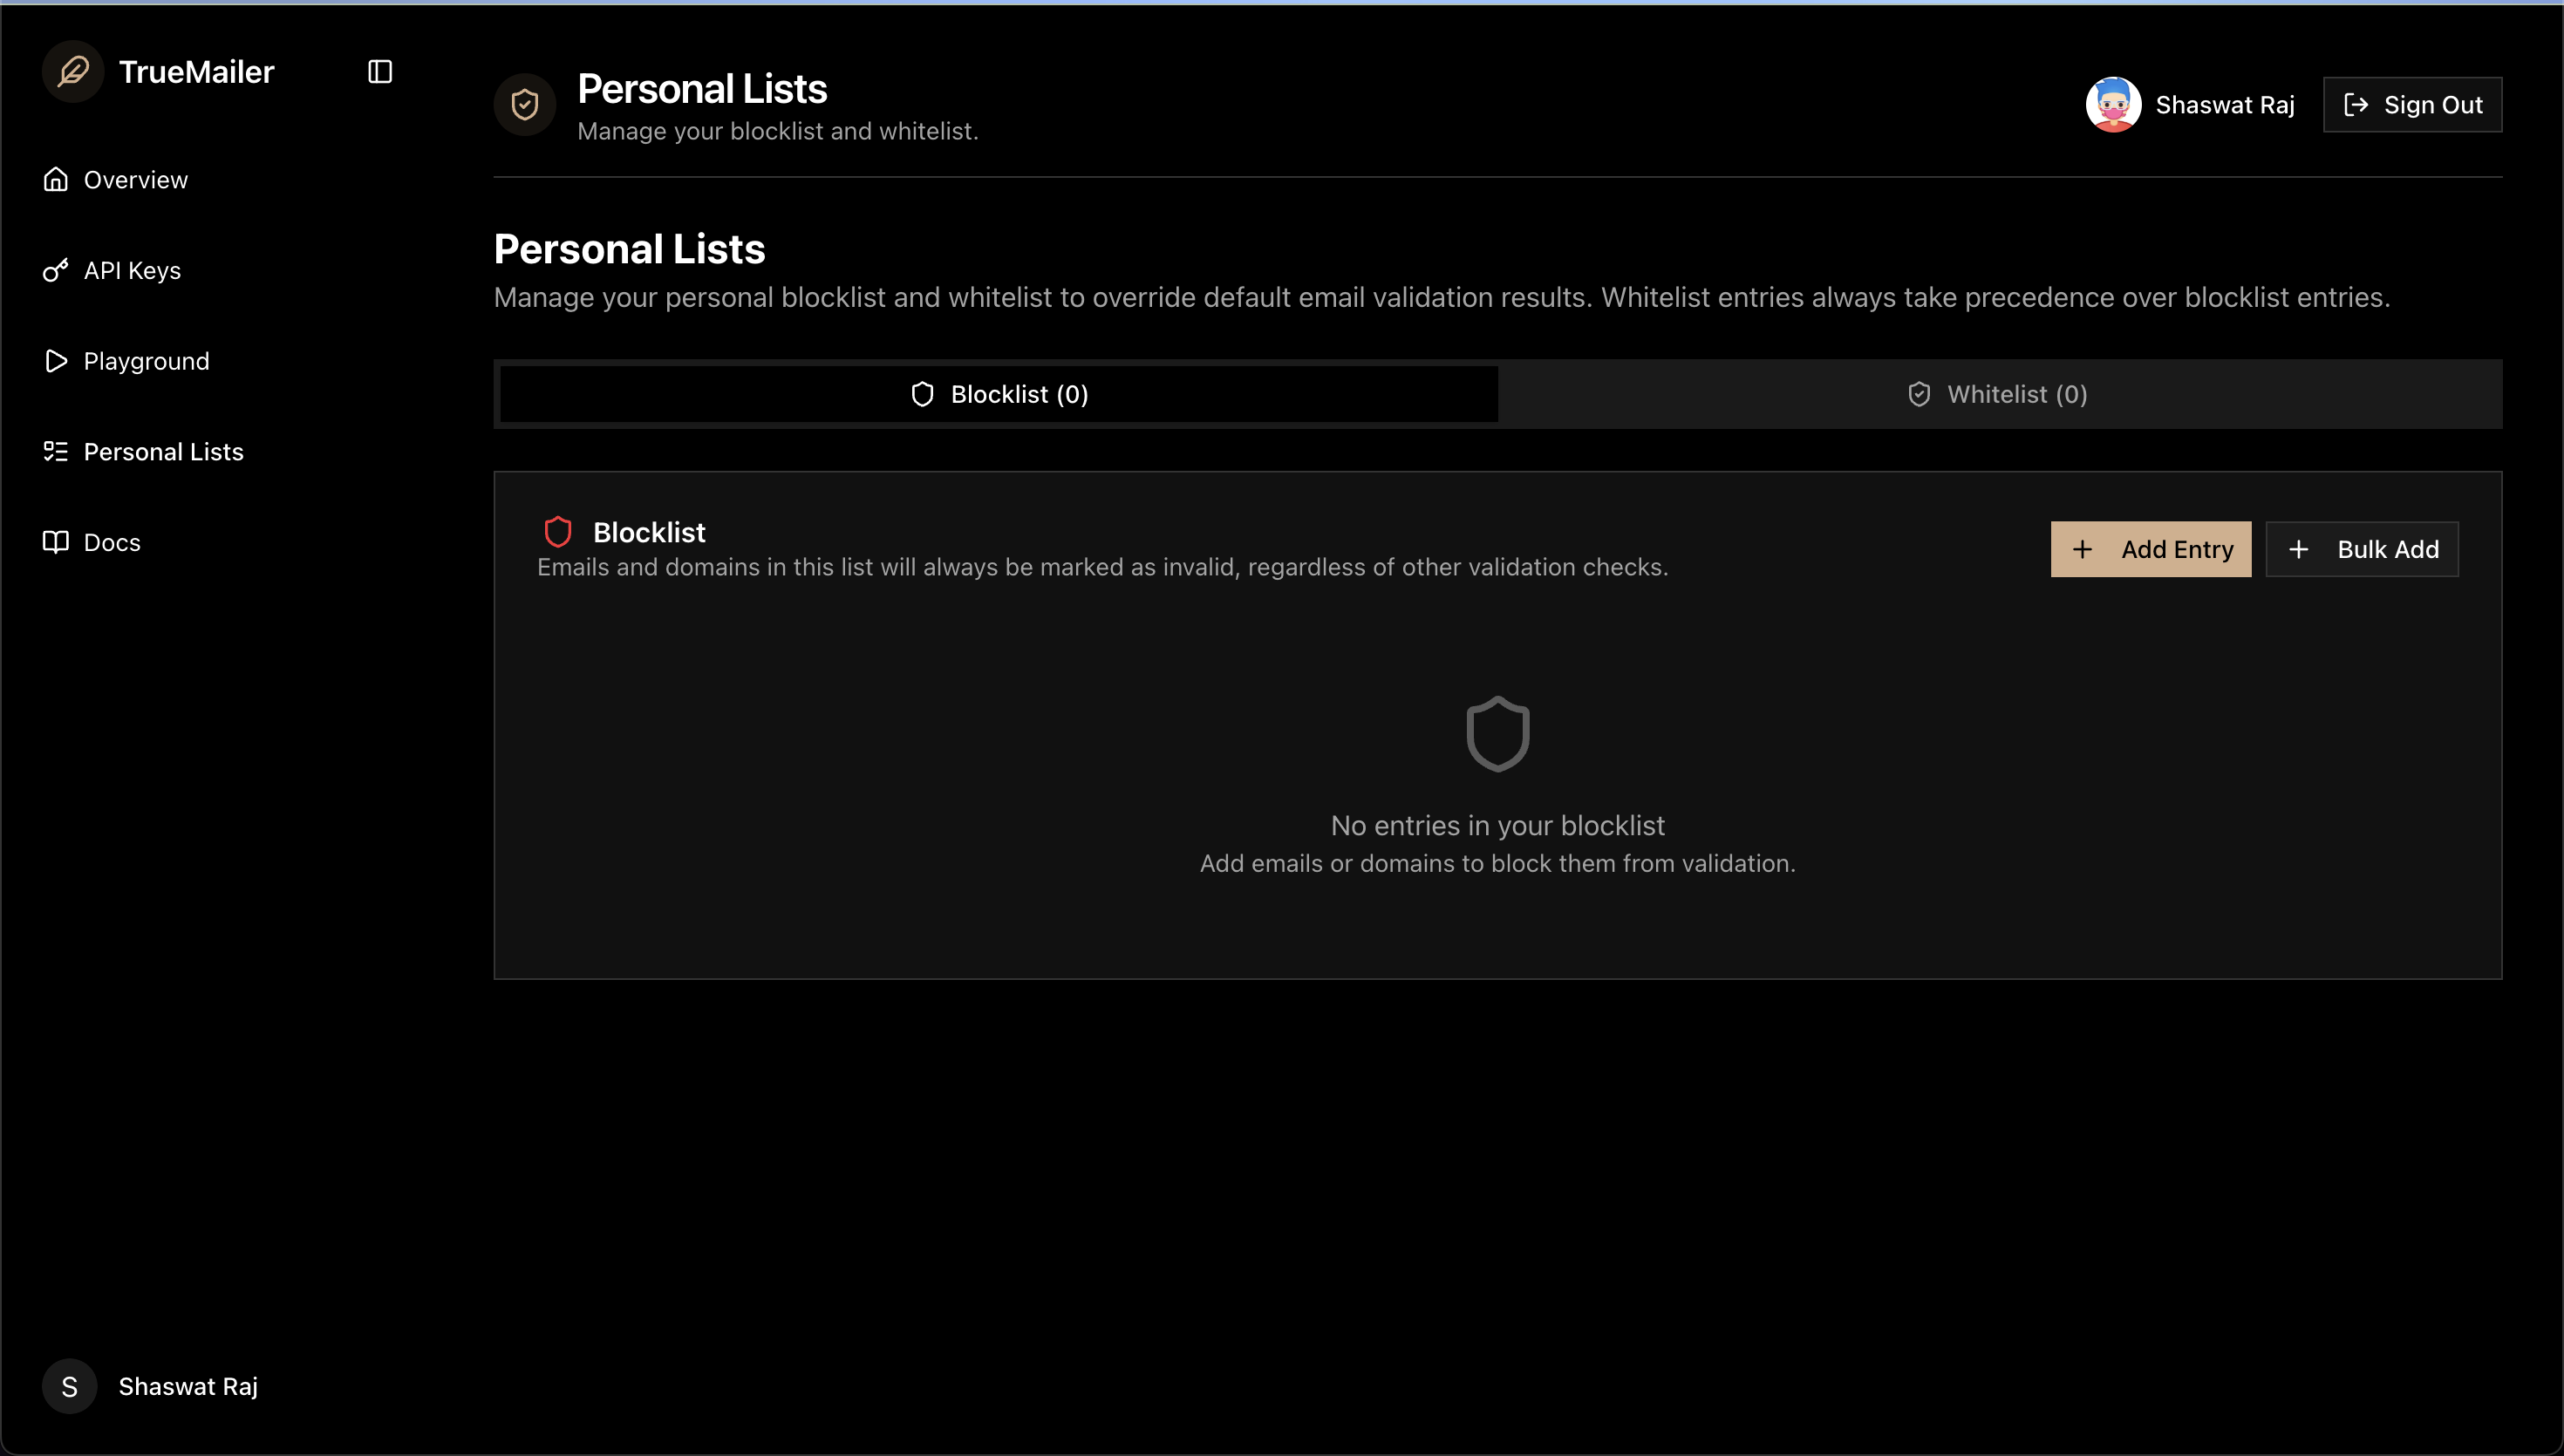Screen dimensions: 2564x1456
Task: Click the Personal Lists checklist icon
Action: click(x=56, y=451)
